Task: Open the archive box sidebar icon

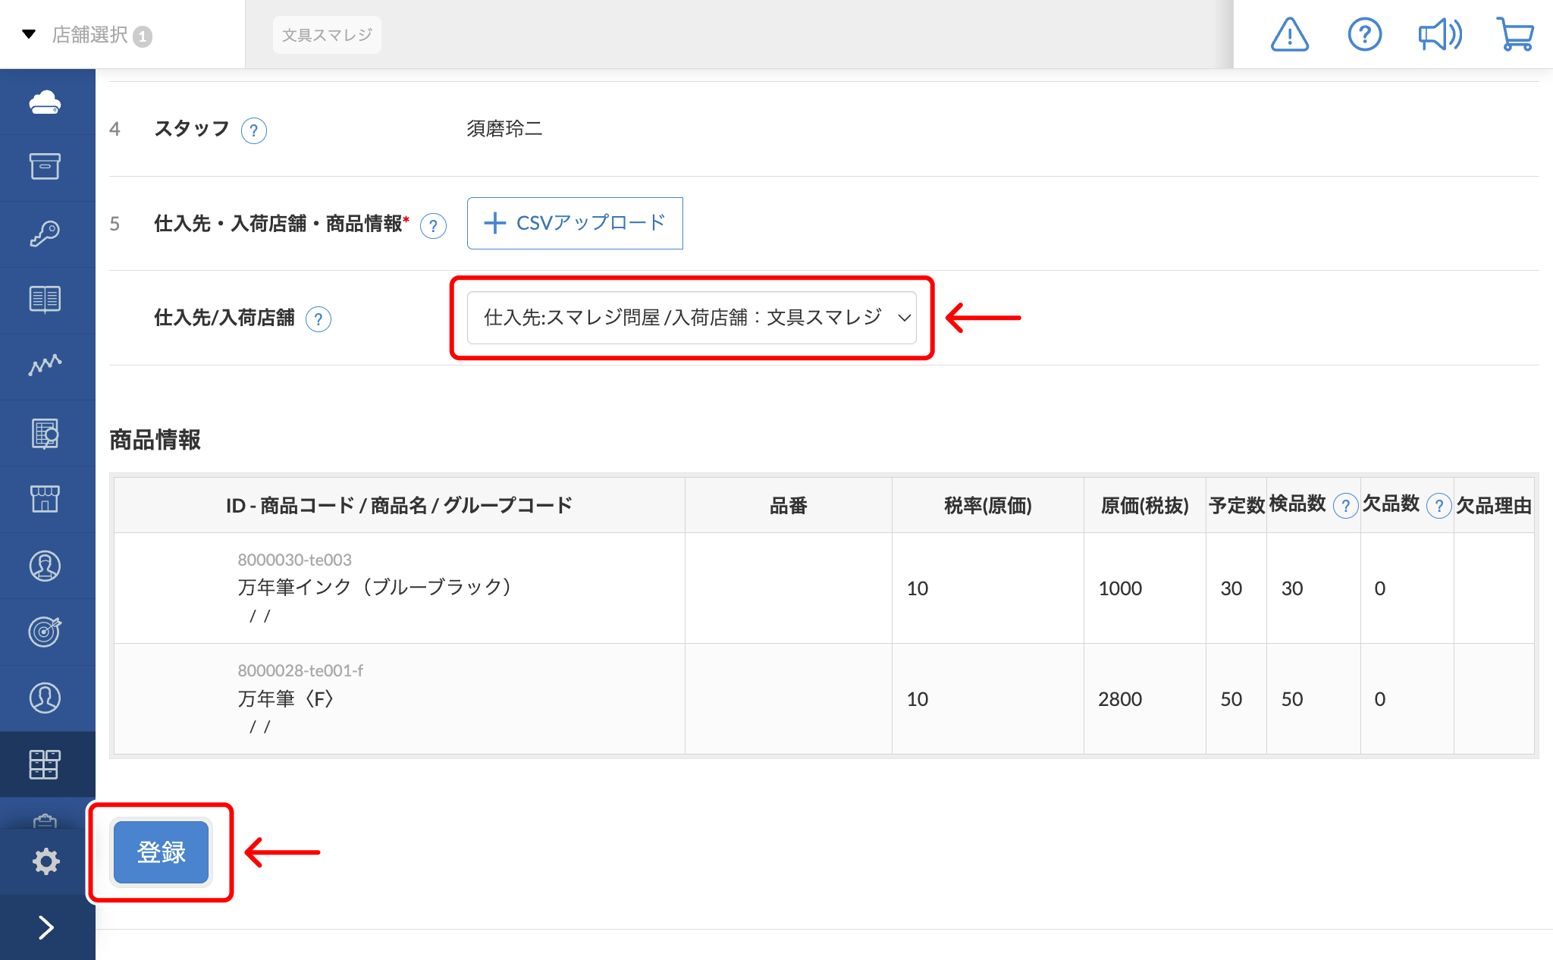Action: point(45,166)
